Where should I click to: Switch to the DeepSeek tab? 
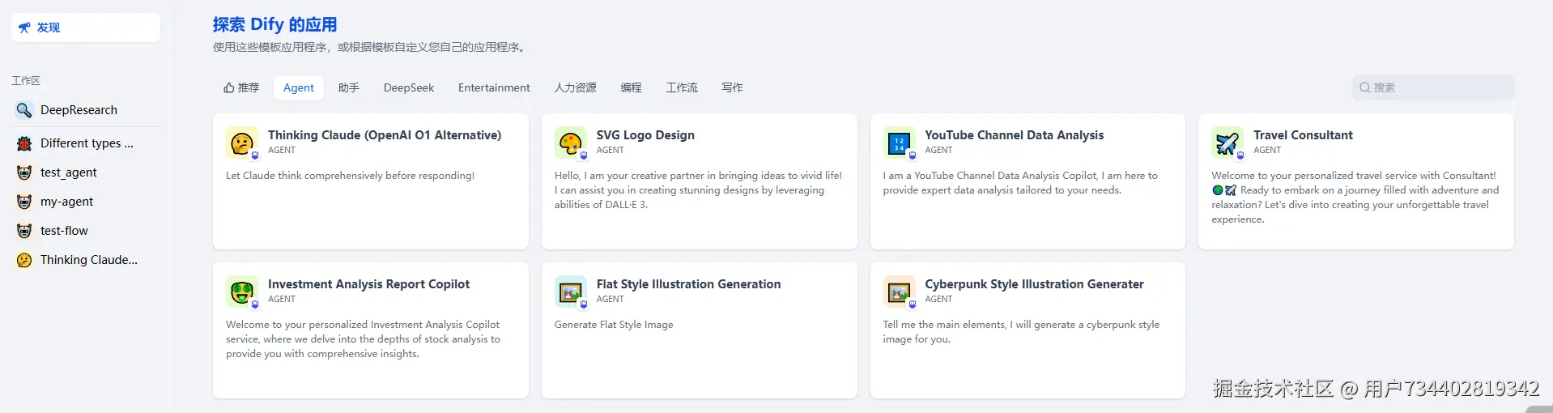[409, 87]
